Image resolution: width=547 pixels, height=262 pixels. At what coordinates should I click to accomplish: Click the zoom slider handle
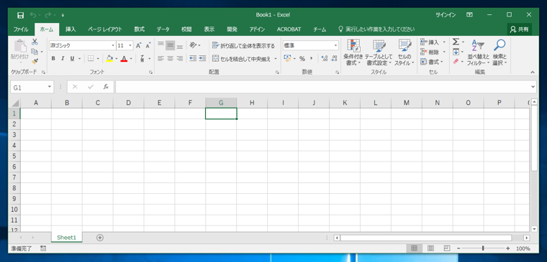pyautogui.click(x=483, y=248)
